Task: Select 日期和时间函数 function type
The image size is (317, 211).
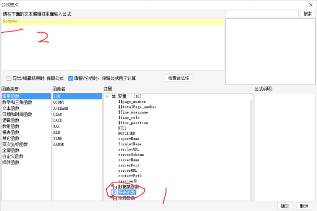Action: coord(26,115)
